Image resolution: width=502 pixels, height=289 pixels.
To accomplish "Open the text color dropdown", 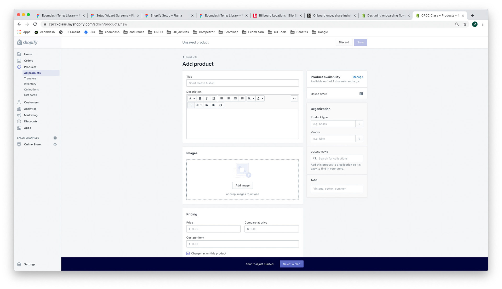I will (260, 98).
